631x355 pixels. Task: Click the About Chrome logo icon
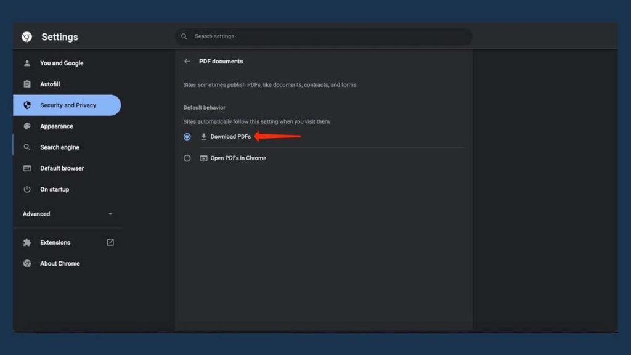pyautogui.click(x=27, y=263)
